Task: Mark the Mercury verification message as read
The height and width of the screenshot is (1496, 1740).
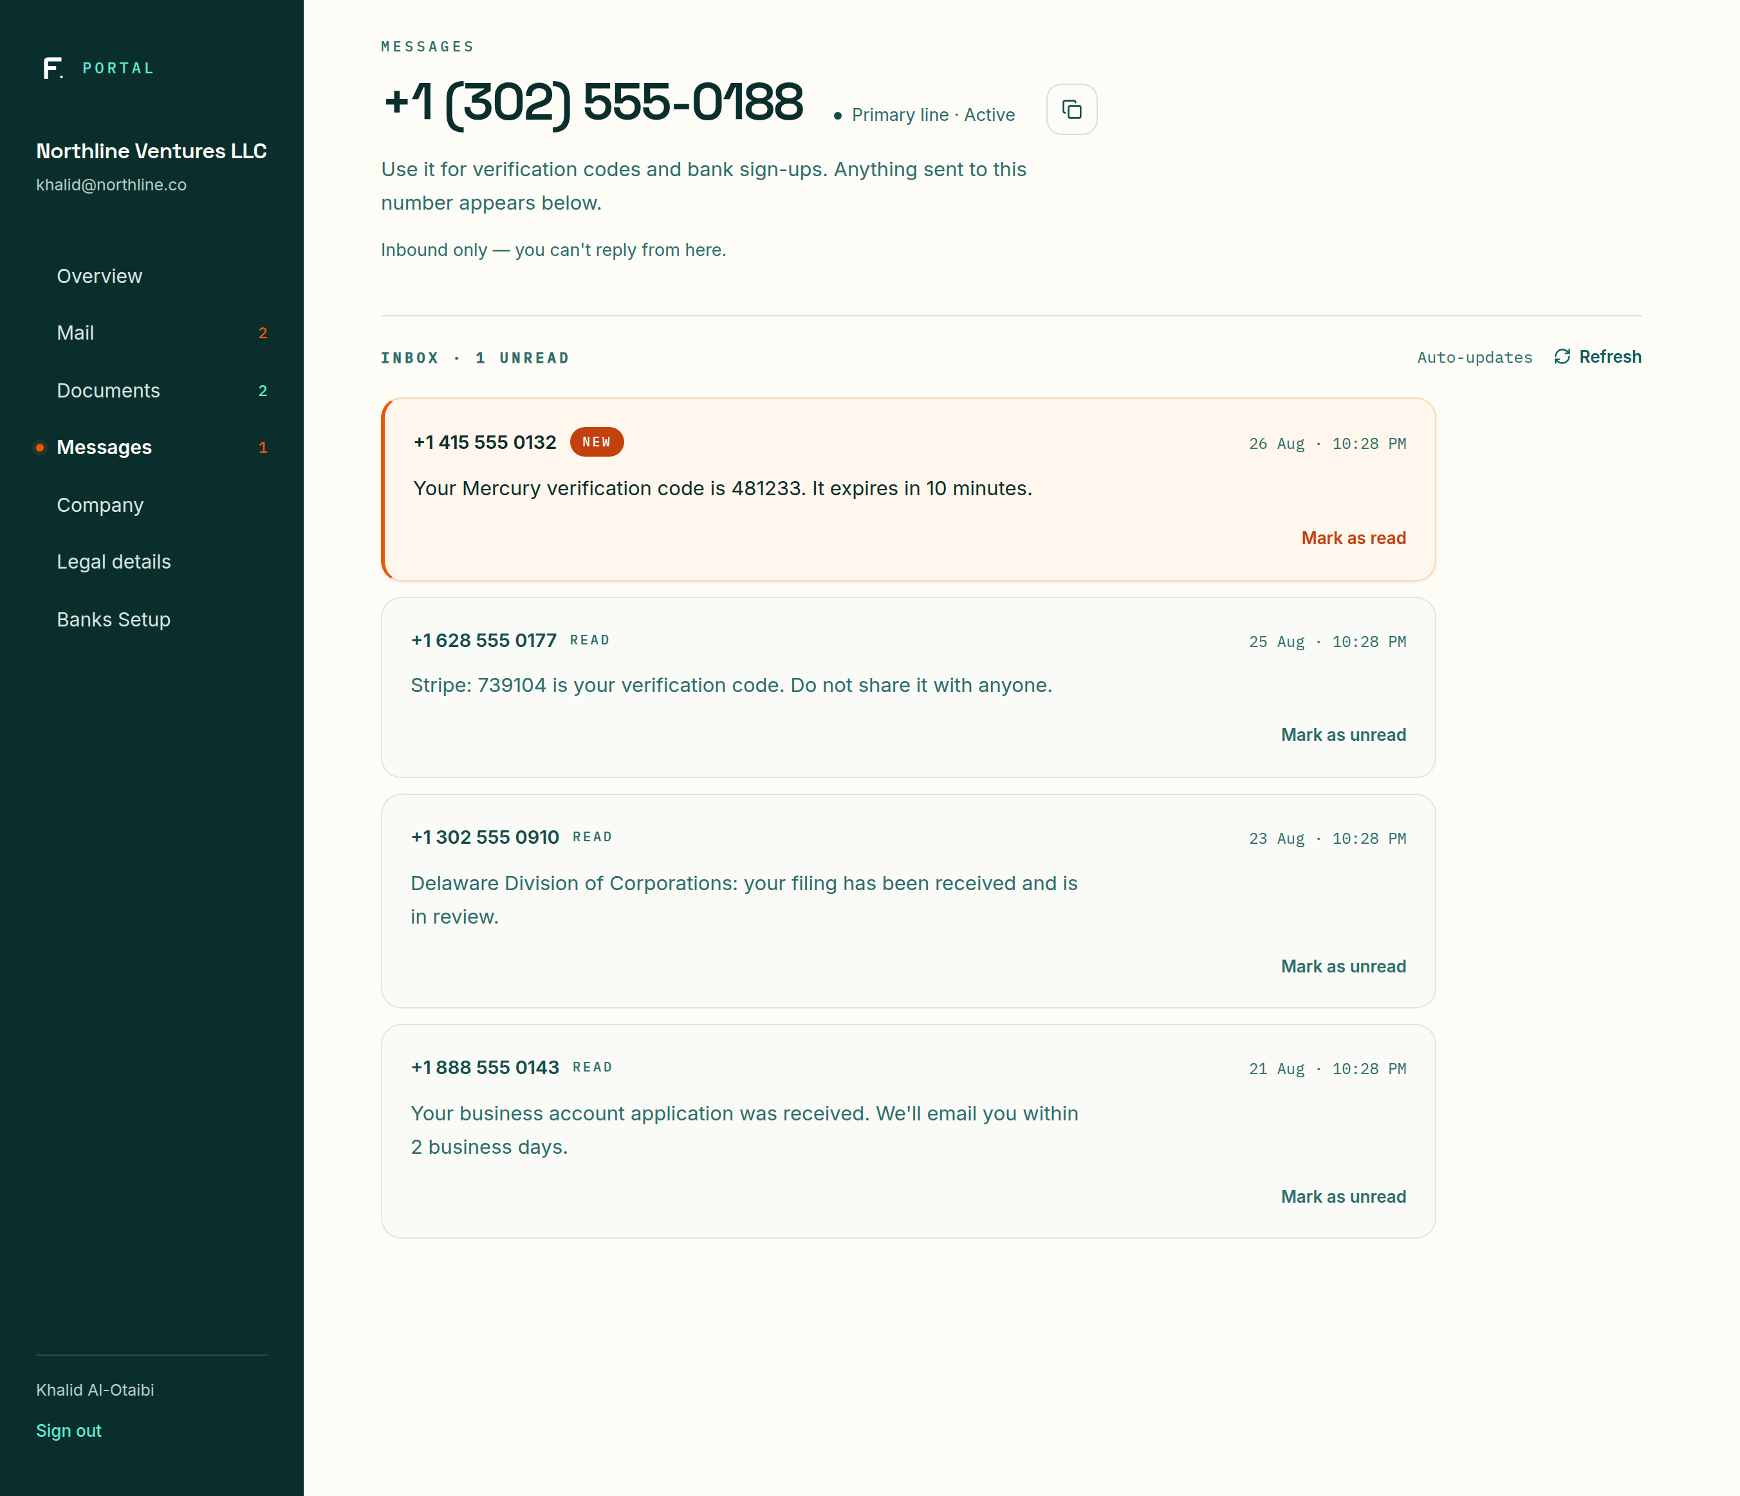Action: coord(1354,538)
